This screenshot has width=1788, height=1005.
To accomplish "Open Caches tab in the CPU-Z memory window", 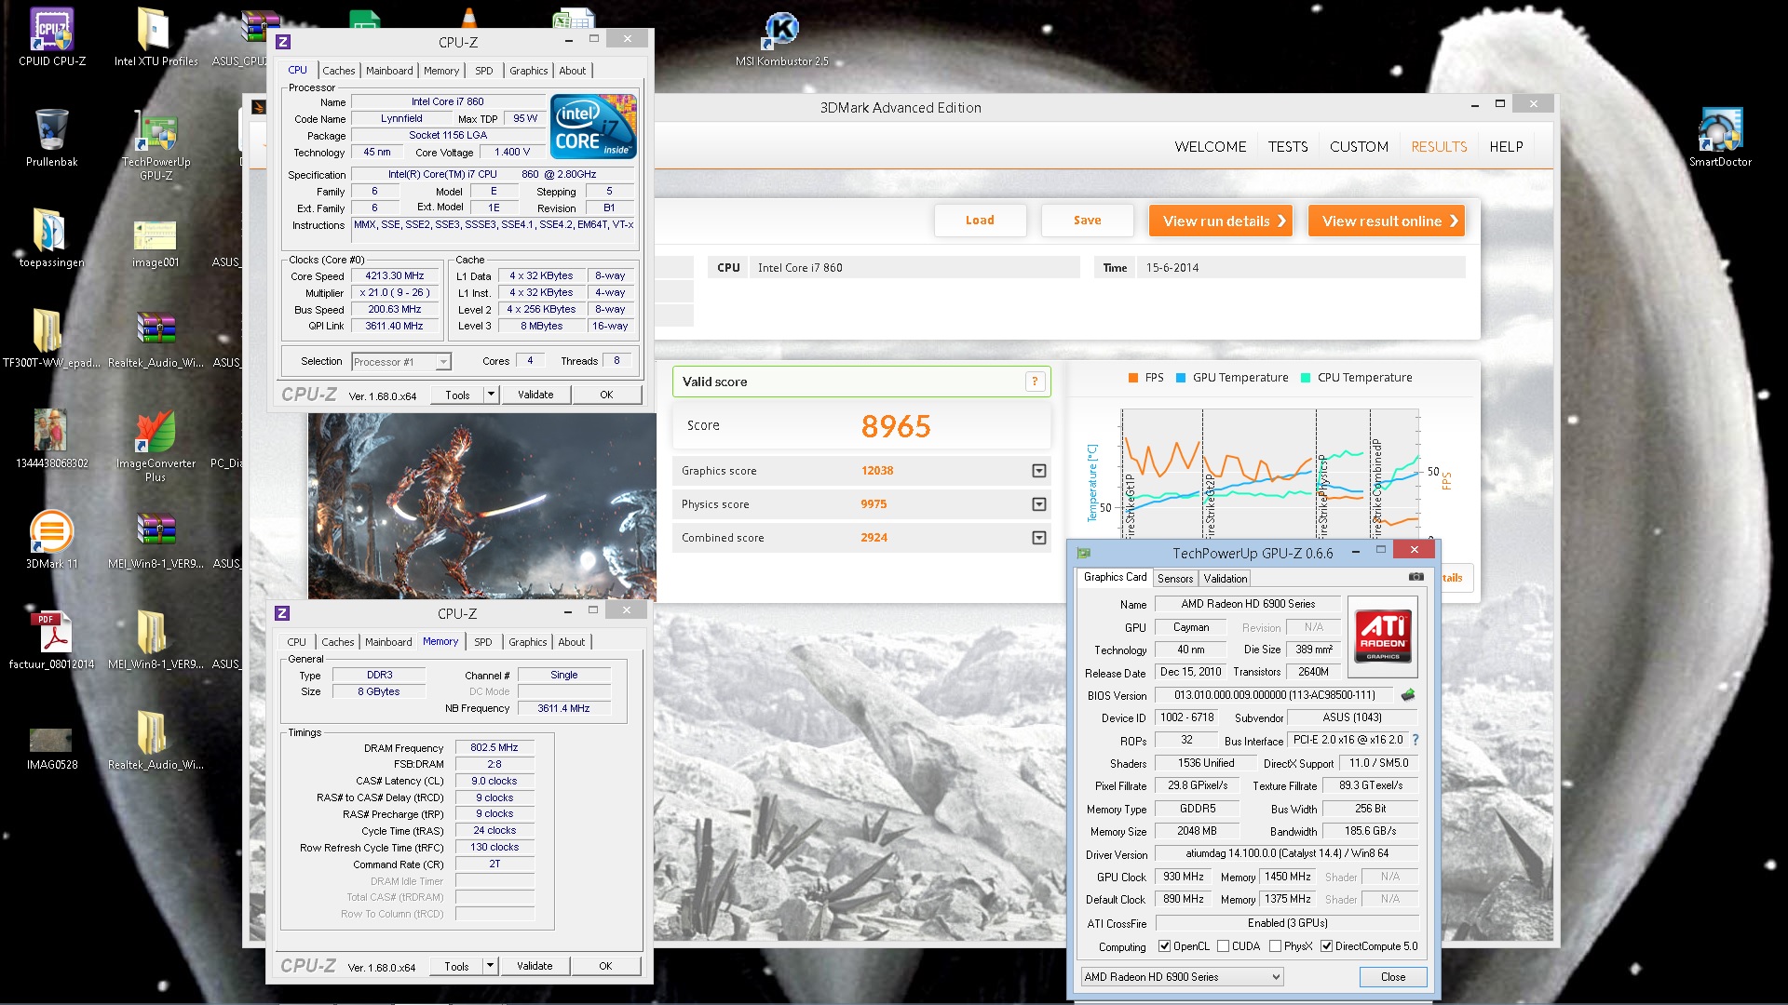I will (337, 642).
